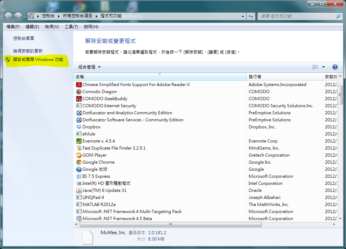Screen dimensions: 346x249
Task: Sort by 發行者 column header
Action: pyautogui.click(x=284, y=77)
